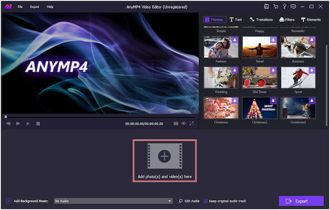
Task: Open the No Audio dropdown
Action: point(113,201)
